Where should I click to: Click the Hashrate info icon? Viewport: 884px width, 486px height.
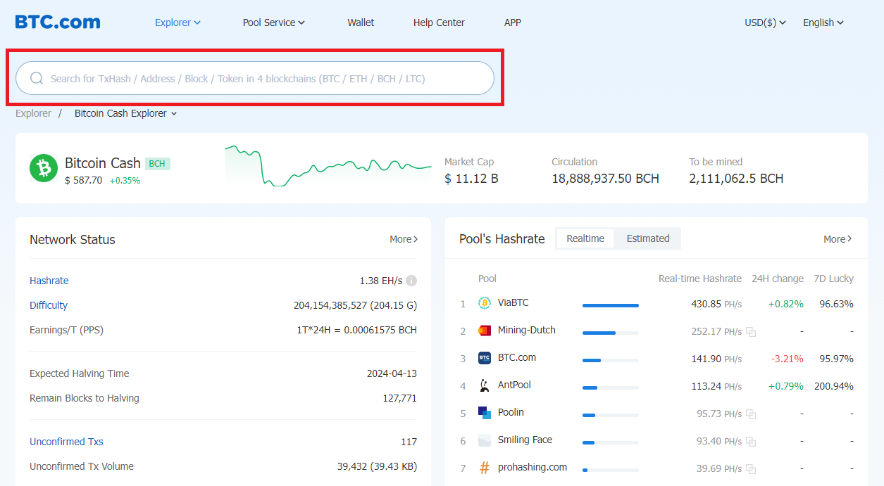point(411,281)
